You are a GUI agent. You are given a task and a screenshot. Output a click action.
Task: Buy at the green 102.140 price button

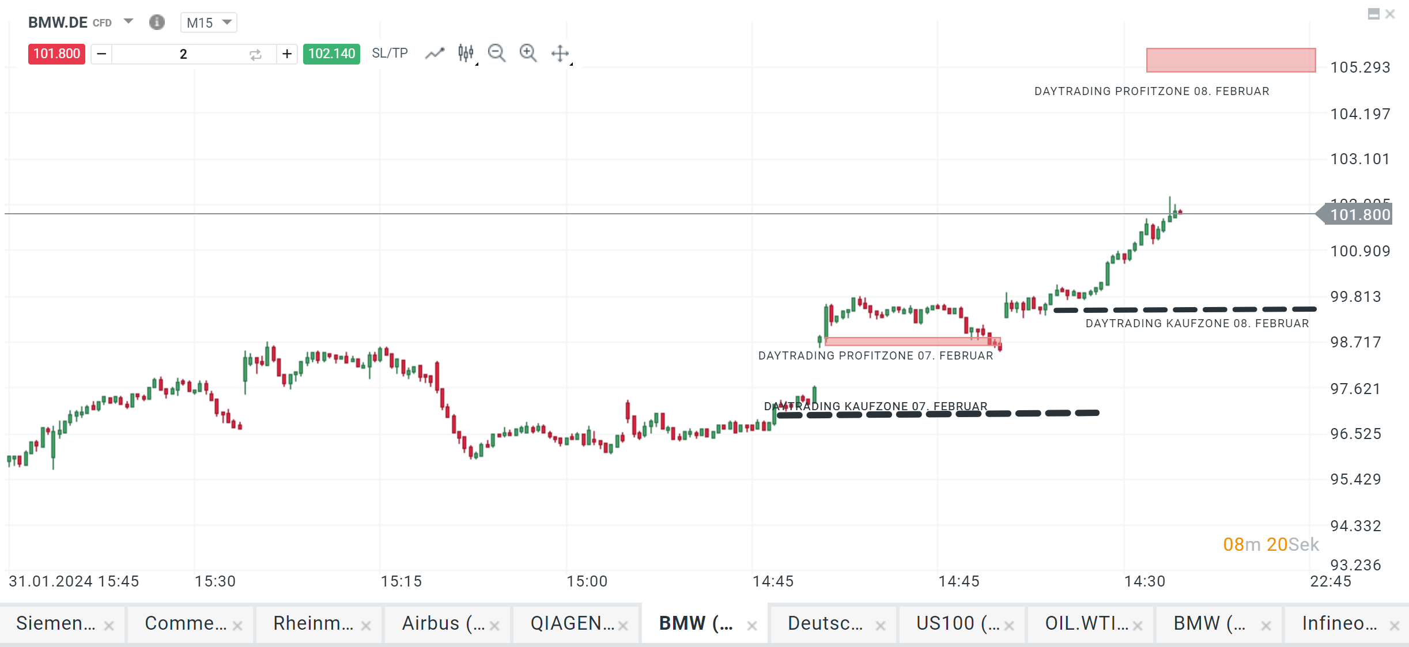tap(331, 54)
